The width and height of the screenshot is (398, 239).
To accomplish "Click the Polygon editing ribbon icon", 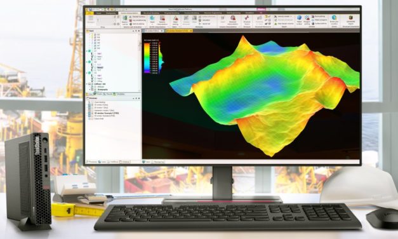I will pos(307,20).
